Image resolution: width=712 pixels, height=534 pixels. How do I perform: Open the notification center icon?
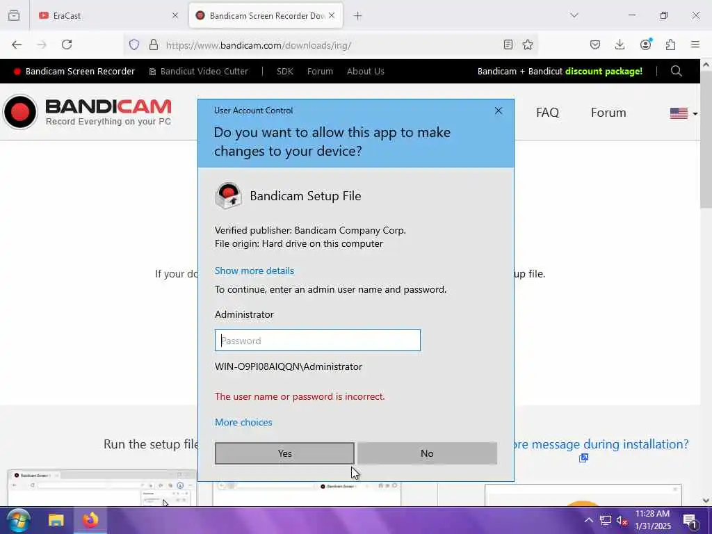(690, 521)
